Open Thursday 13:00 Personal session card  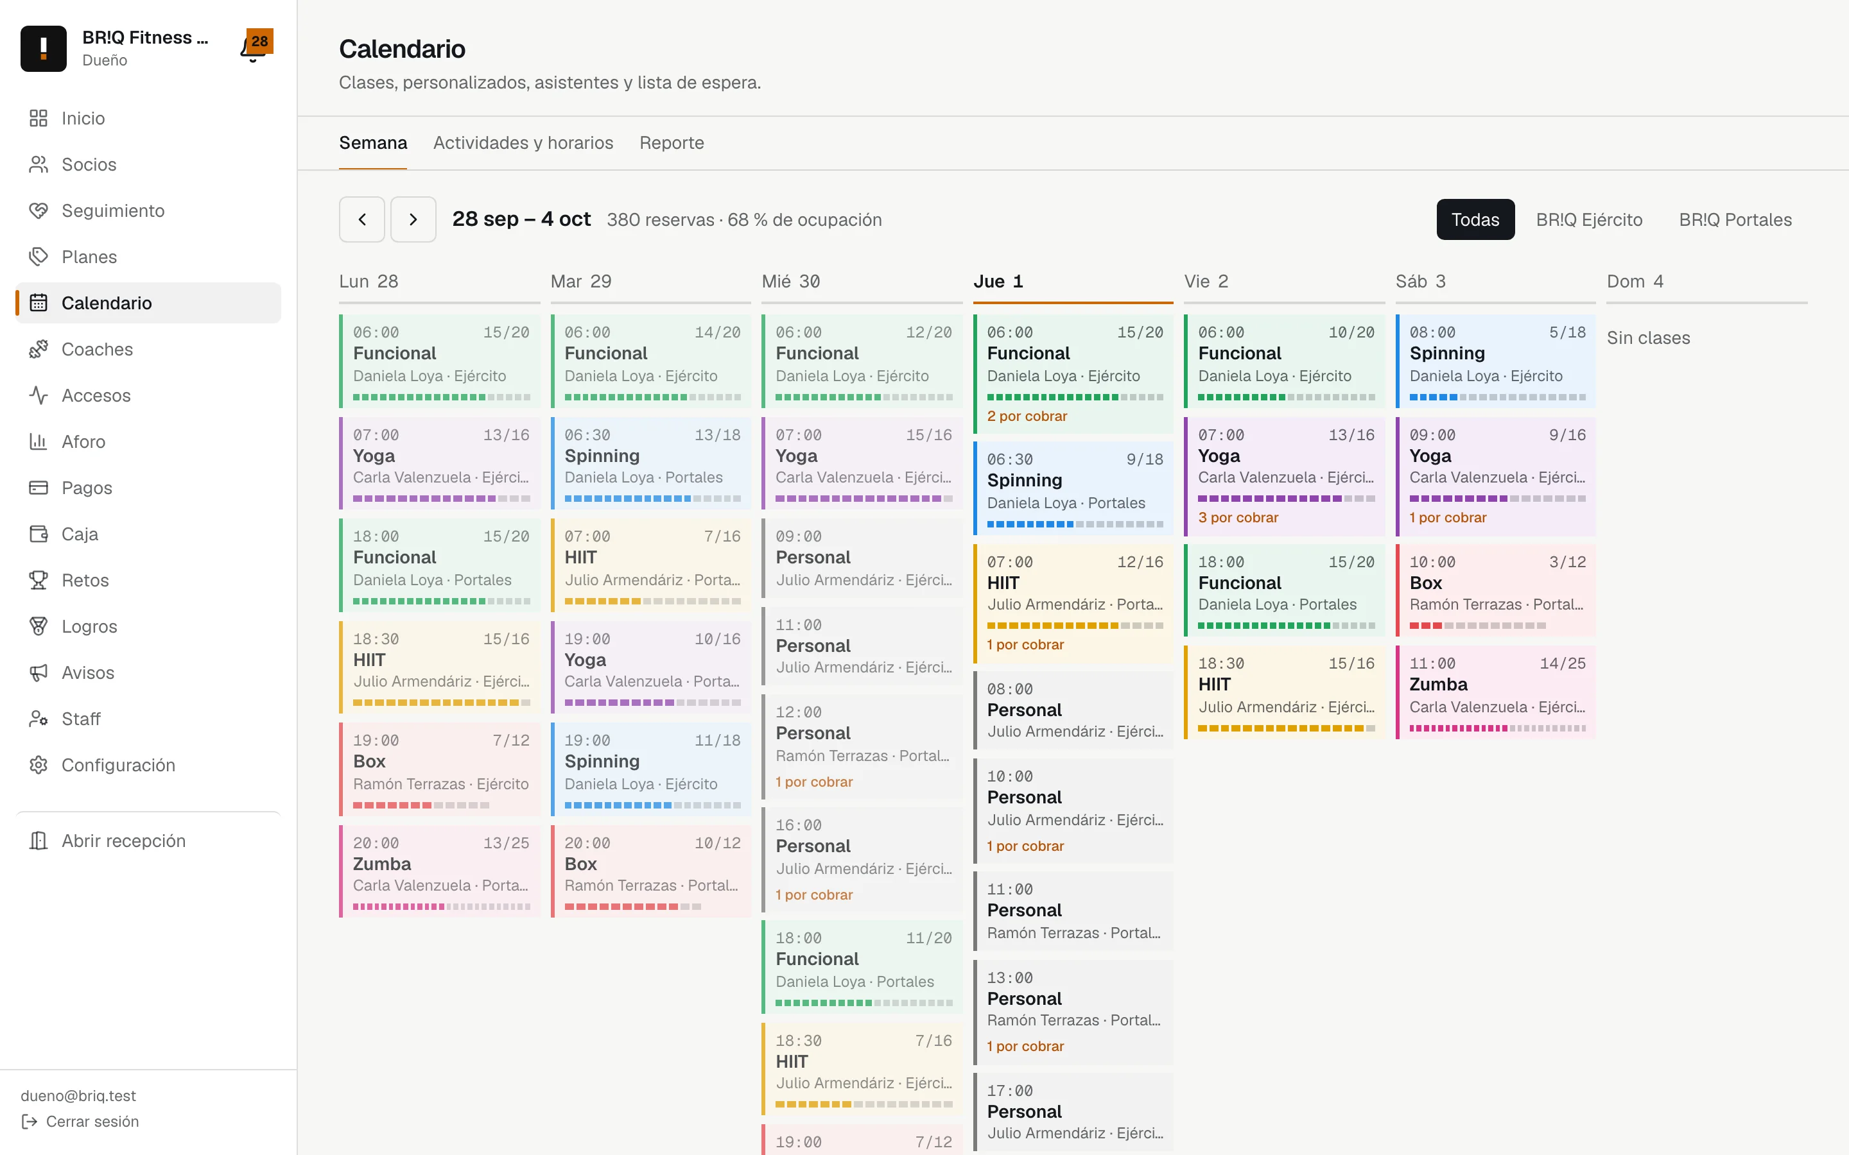[x=1073, y=1012]
